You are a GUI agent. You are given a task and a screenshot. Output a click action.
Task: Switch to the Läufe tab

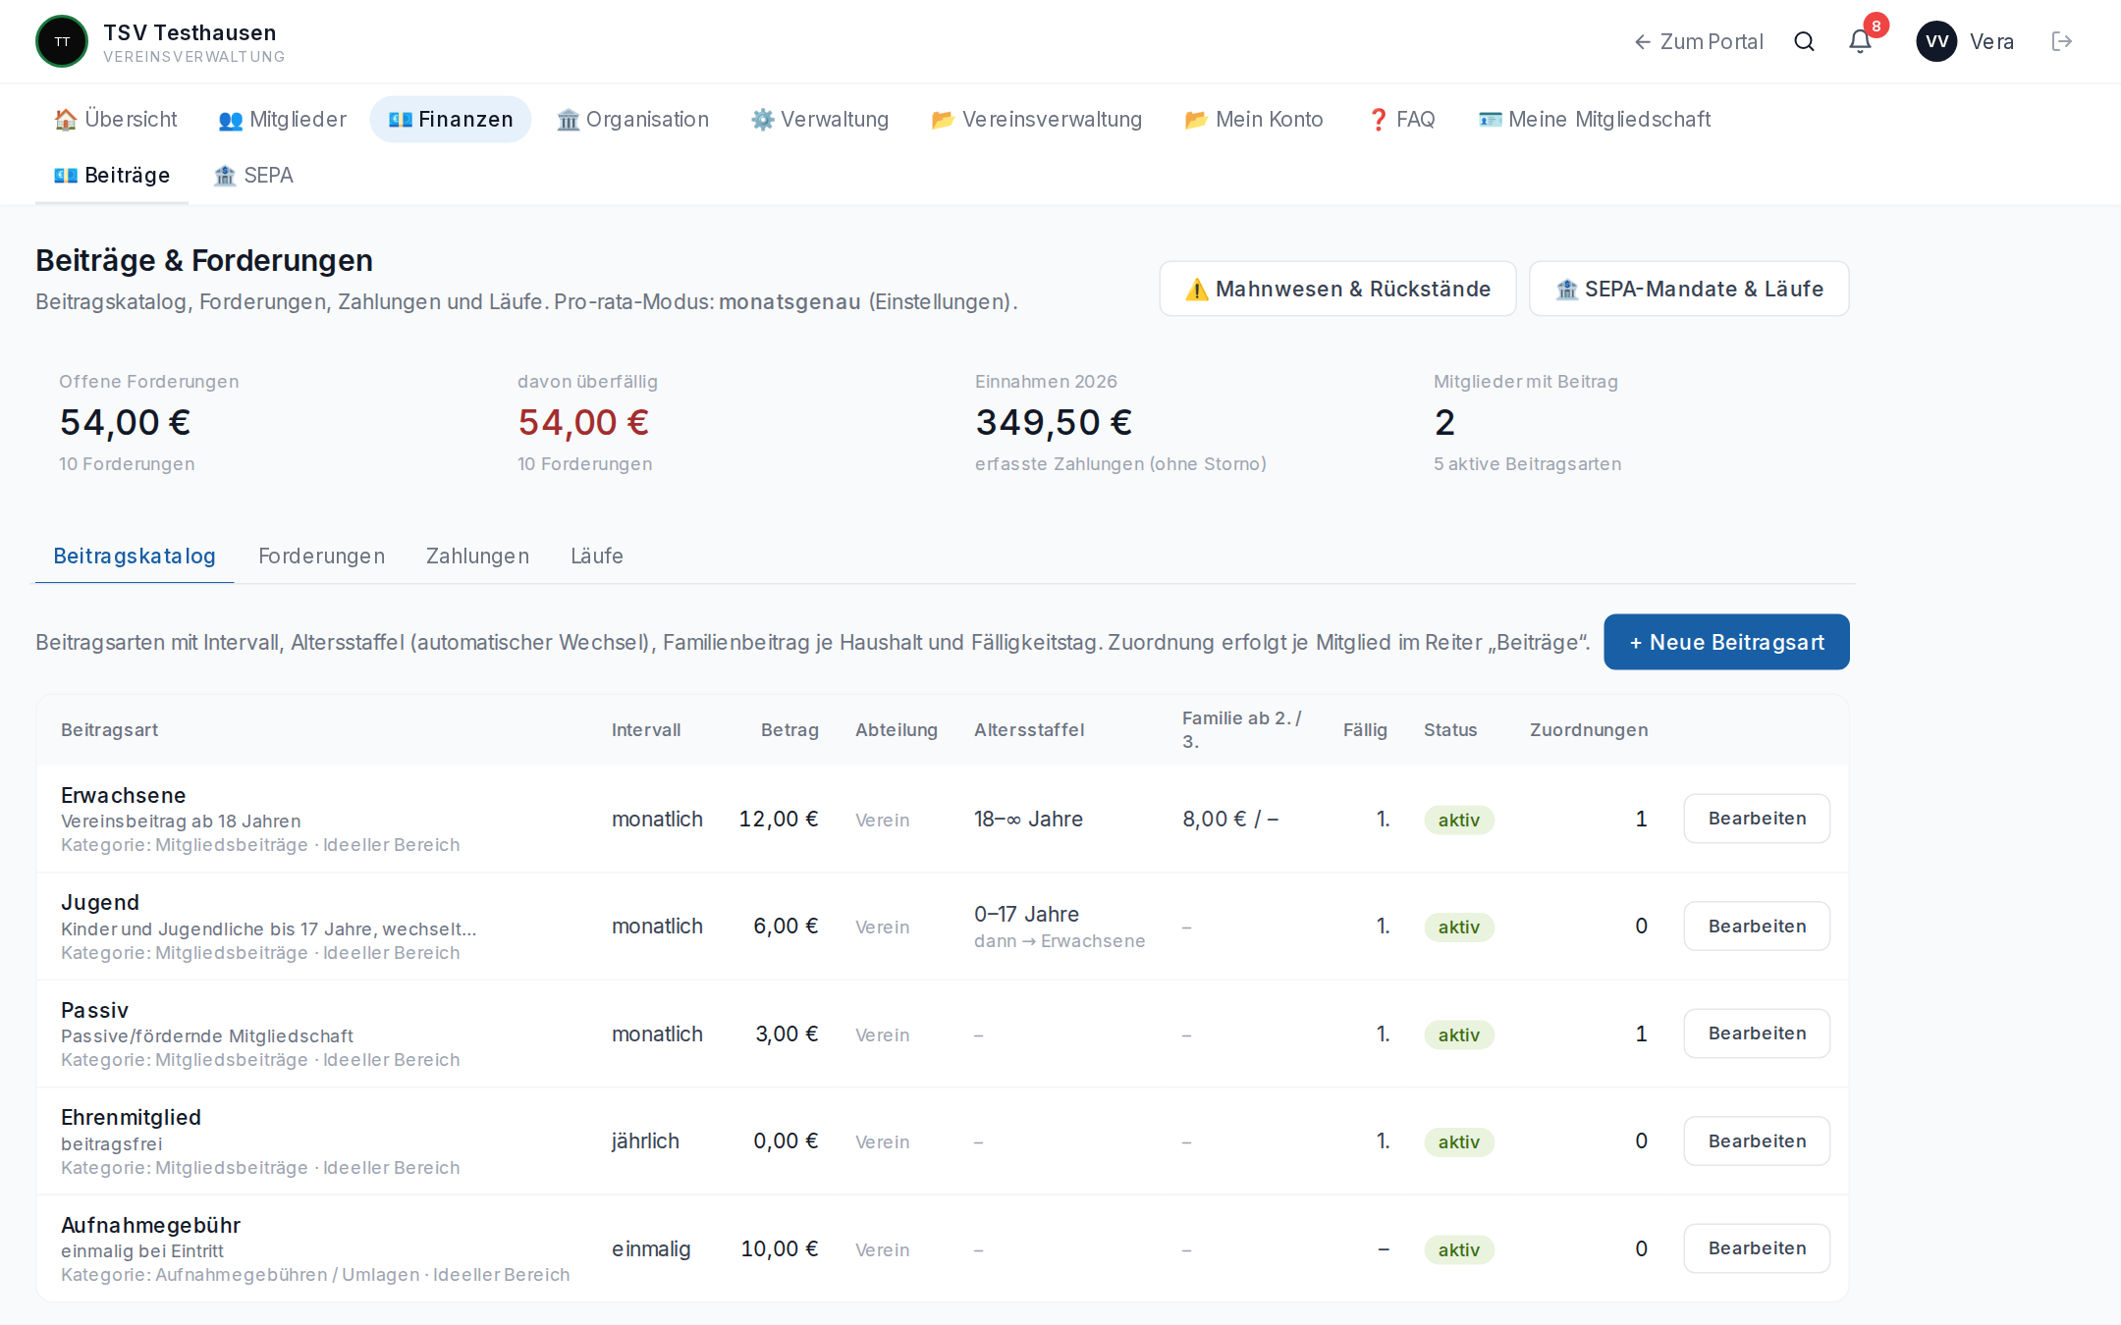597,556
